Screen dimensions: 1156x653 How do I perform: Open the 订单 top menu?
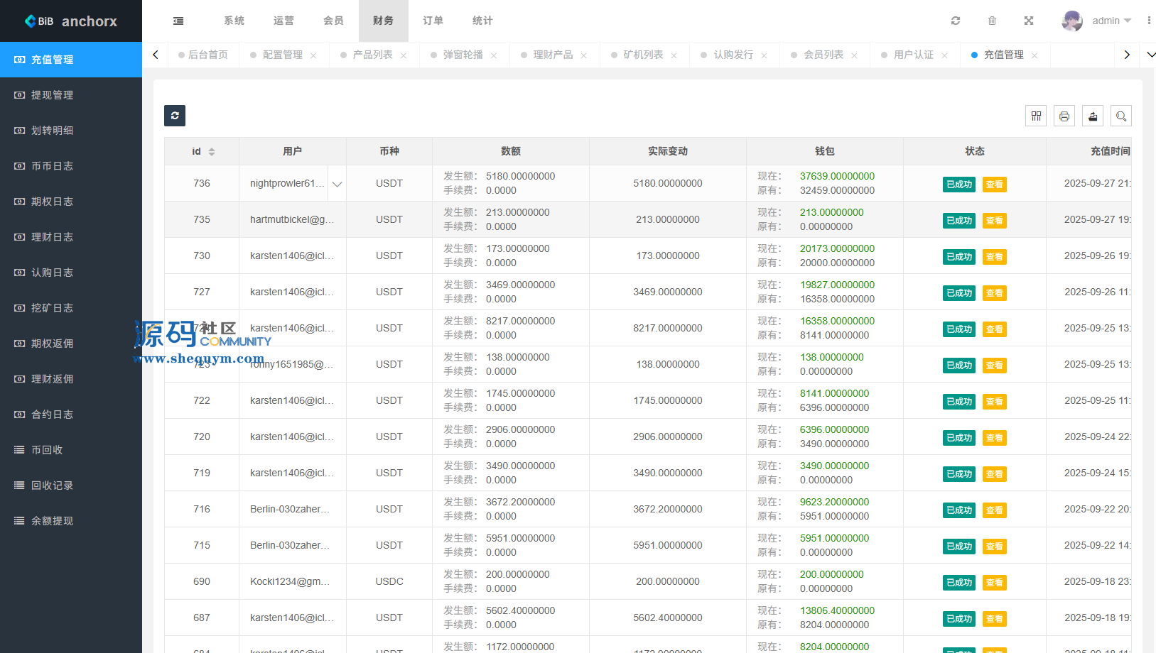(433, 21)
